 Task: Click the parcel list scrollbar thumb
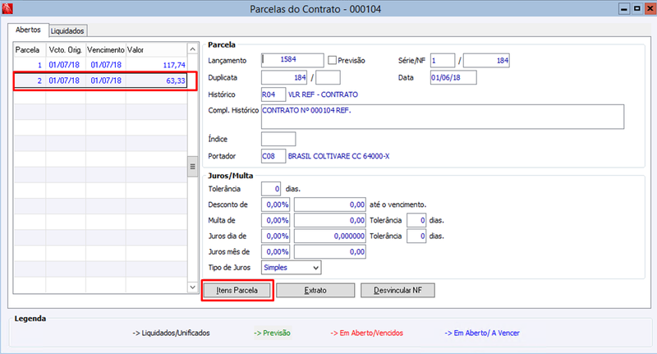pos(192,166)
